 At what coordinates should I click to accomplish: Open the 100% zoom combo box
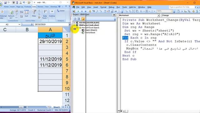[x=165, y=11]
